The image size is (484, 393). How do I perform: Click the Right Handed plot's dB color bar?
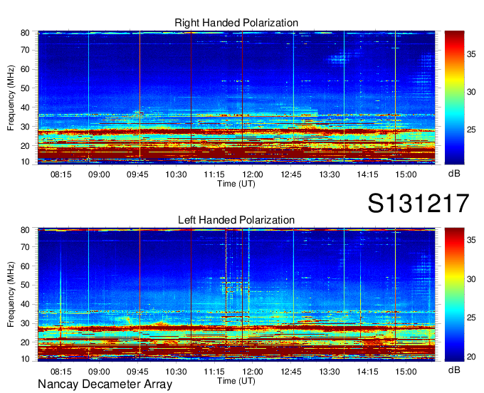coord(454,98)
